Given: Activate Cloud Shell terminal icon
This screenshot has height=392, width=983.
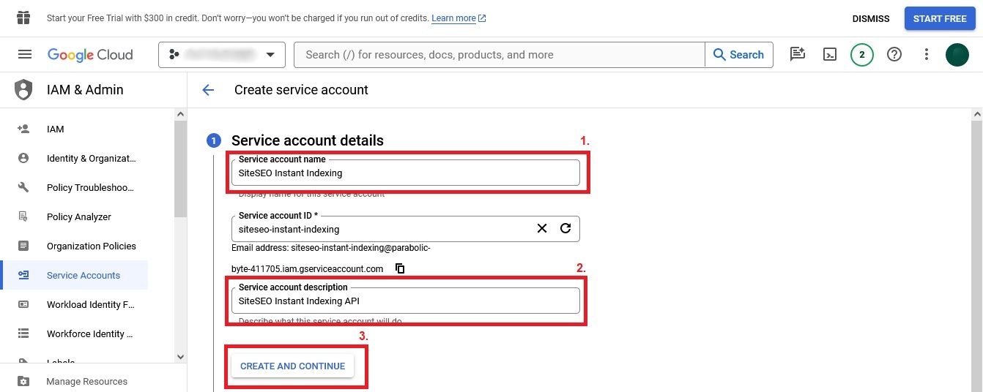Looking at the screenshot, I should pyautogui.click(x=830, y=55).
